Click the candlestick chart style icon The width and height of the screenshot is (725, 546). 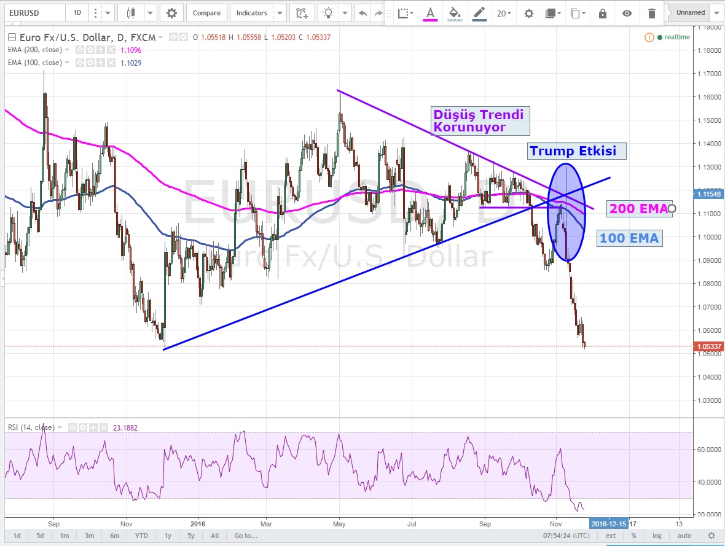pyautogui.click(x=130, y=13)
